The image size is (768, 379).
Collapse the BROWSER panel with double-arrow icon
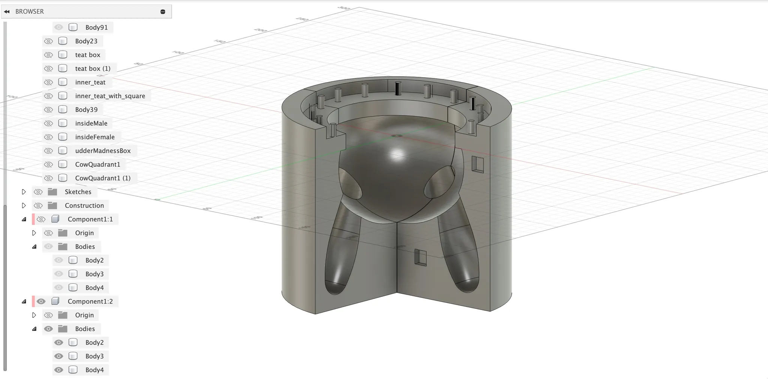click(x=7, y=12)
